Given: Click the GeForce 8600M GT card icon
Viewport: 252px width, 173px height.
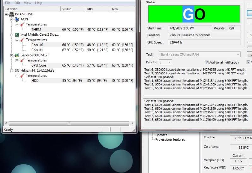Looking at the screenshot, I should click(17, 55).
